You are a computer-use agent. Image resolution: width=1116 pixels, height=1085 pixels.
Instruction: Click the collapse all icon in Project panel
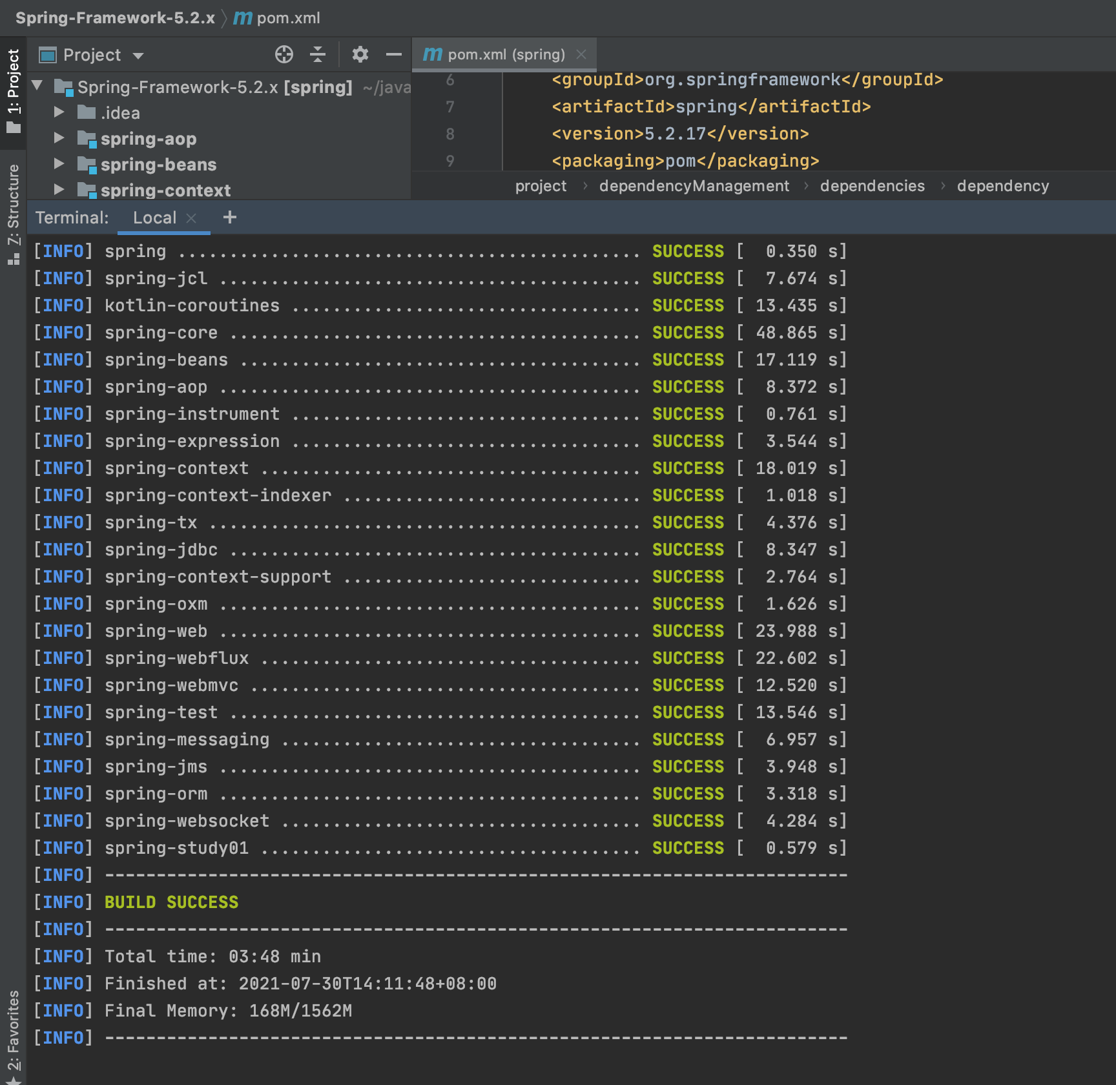(318, 55)
